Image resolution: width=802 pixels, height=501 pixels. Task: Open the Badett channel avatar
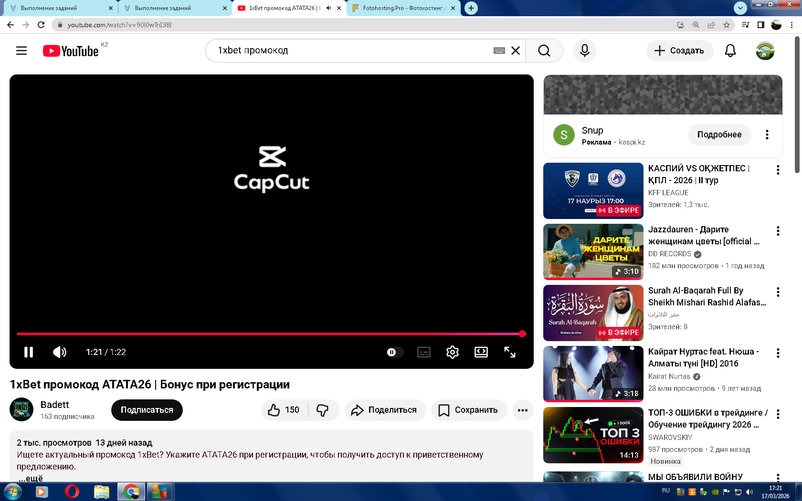click(x=21, y=409)
